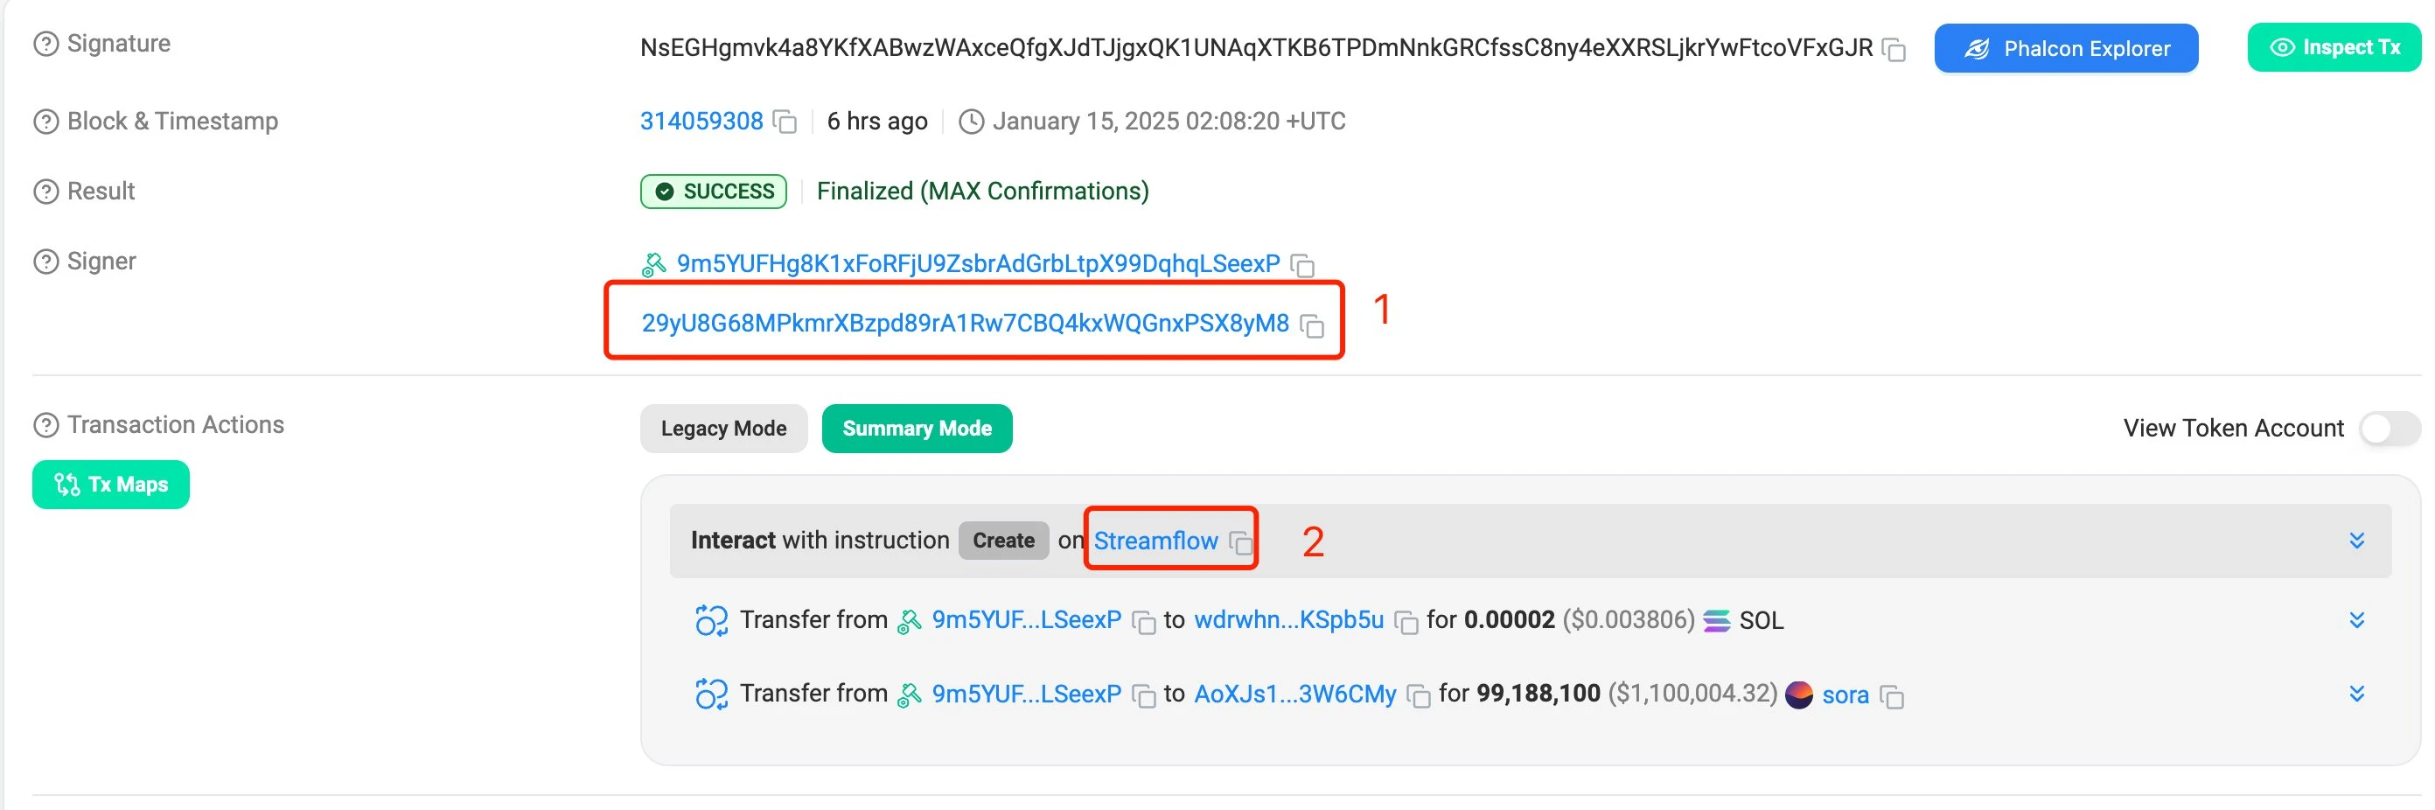This screenshot has height=810, width=2435.
Task: Copy the first signer address
Action: (x=1302, y=266)
